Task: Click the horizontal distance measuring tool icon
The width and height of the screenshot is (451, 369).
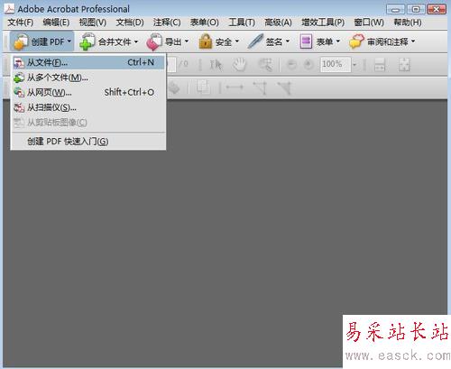Action: tap(235, 88)
